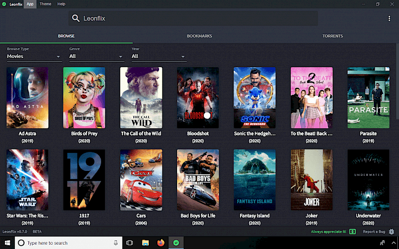Click the green donate dollar icon
The image size is (399, 249).
click(x=353, y=232)
